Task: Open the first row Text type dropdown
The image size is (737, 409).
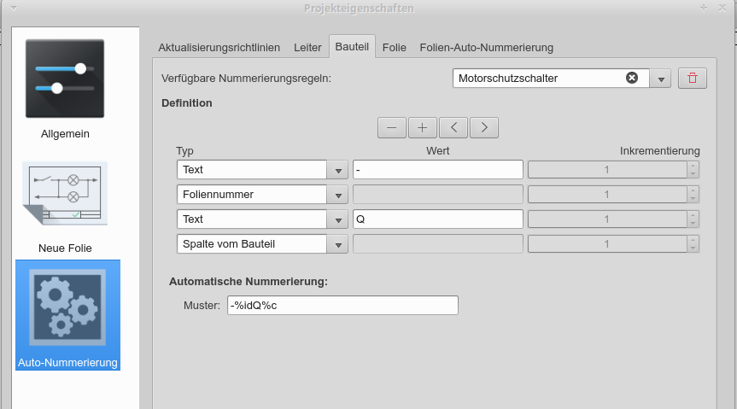Action: (x=338, y=170)
